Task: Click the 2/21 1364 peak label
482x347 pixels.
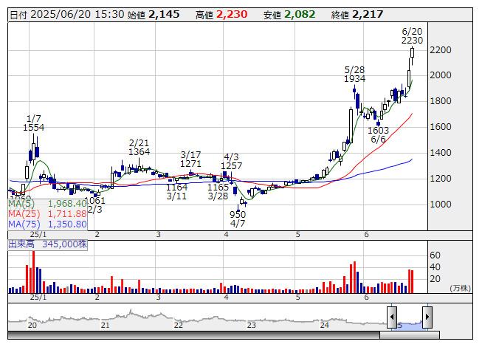Action: (139, 147)
